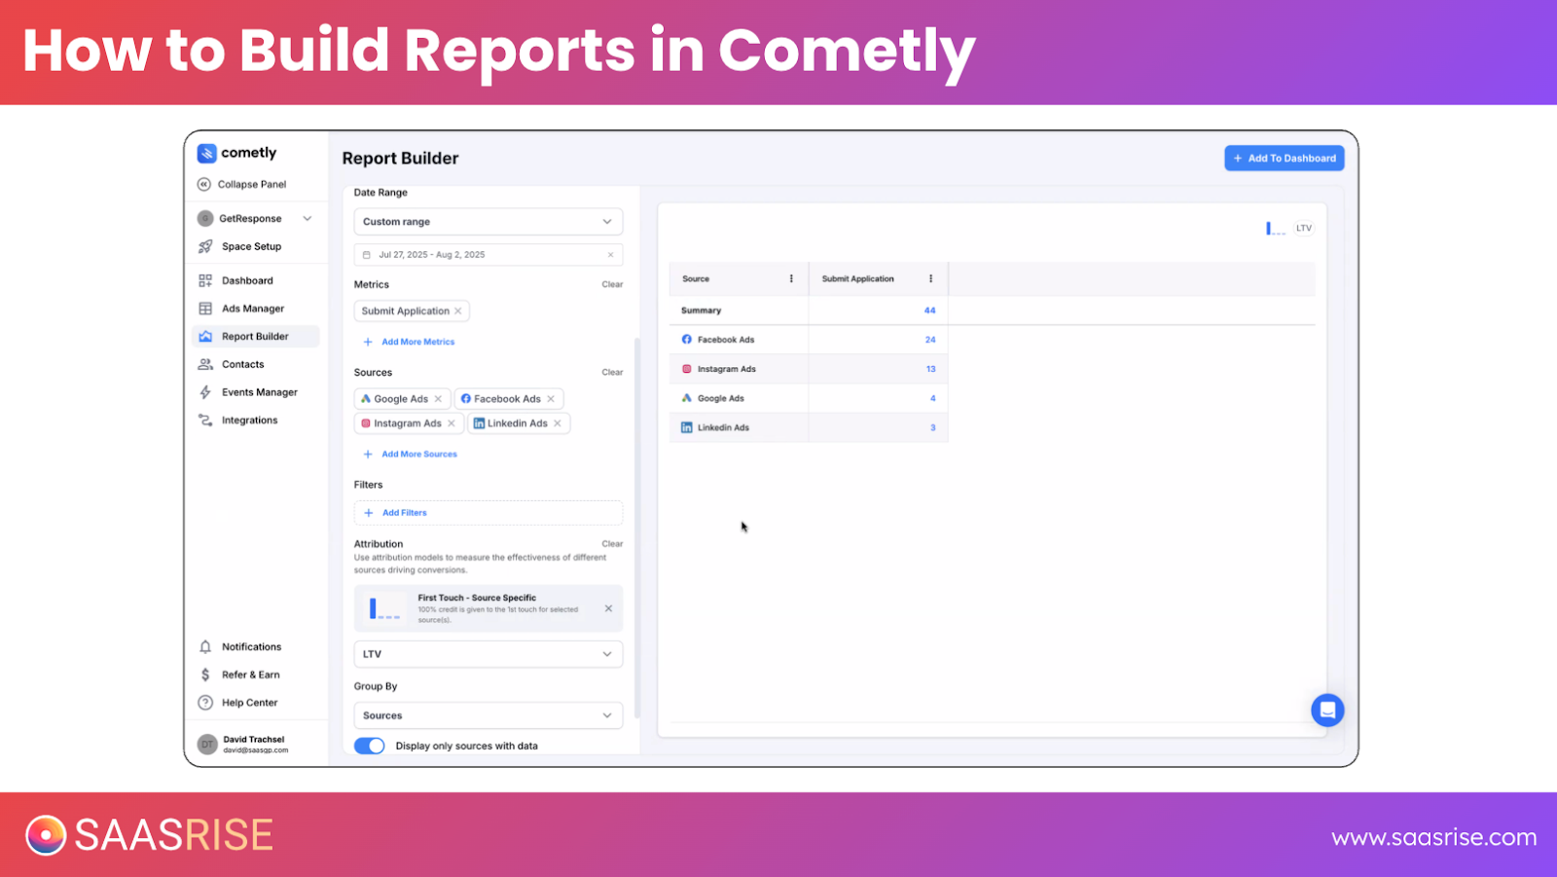Open Submit Application column options menu
Image resolution: width=1557 pixels, height=877 pixels.
click(931, 278)
